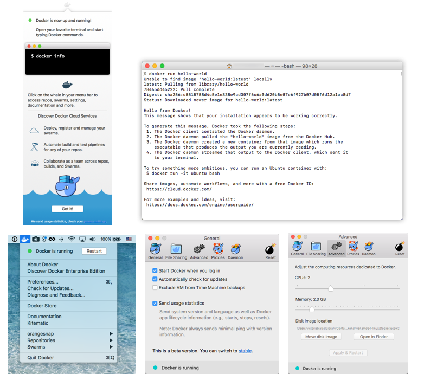Open Advanced gears icon in General window
This screenshot has height=380, width=424.
[199, 252]
